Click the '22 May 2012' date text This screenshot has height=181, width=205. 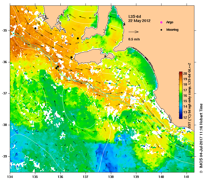coord(139,21)
